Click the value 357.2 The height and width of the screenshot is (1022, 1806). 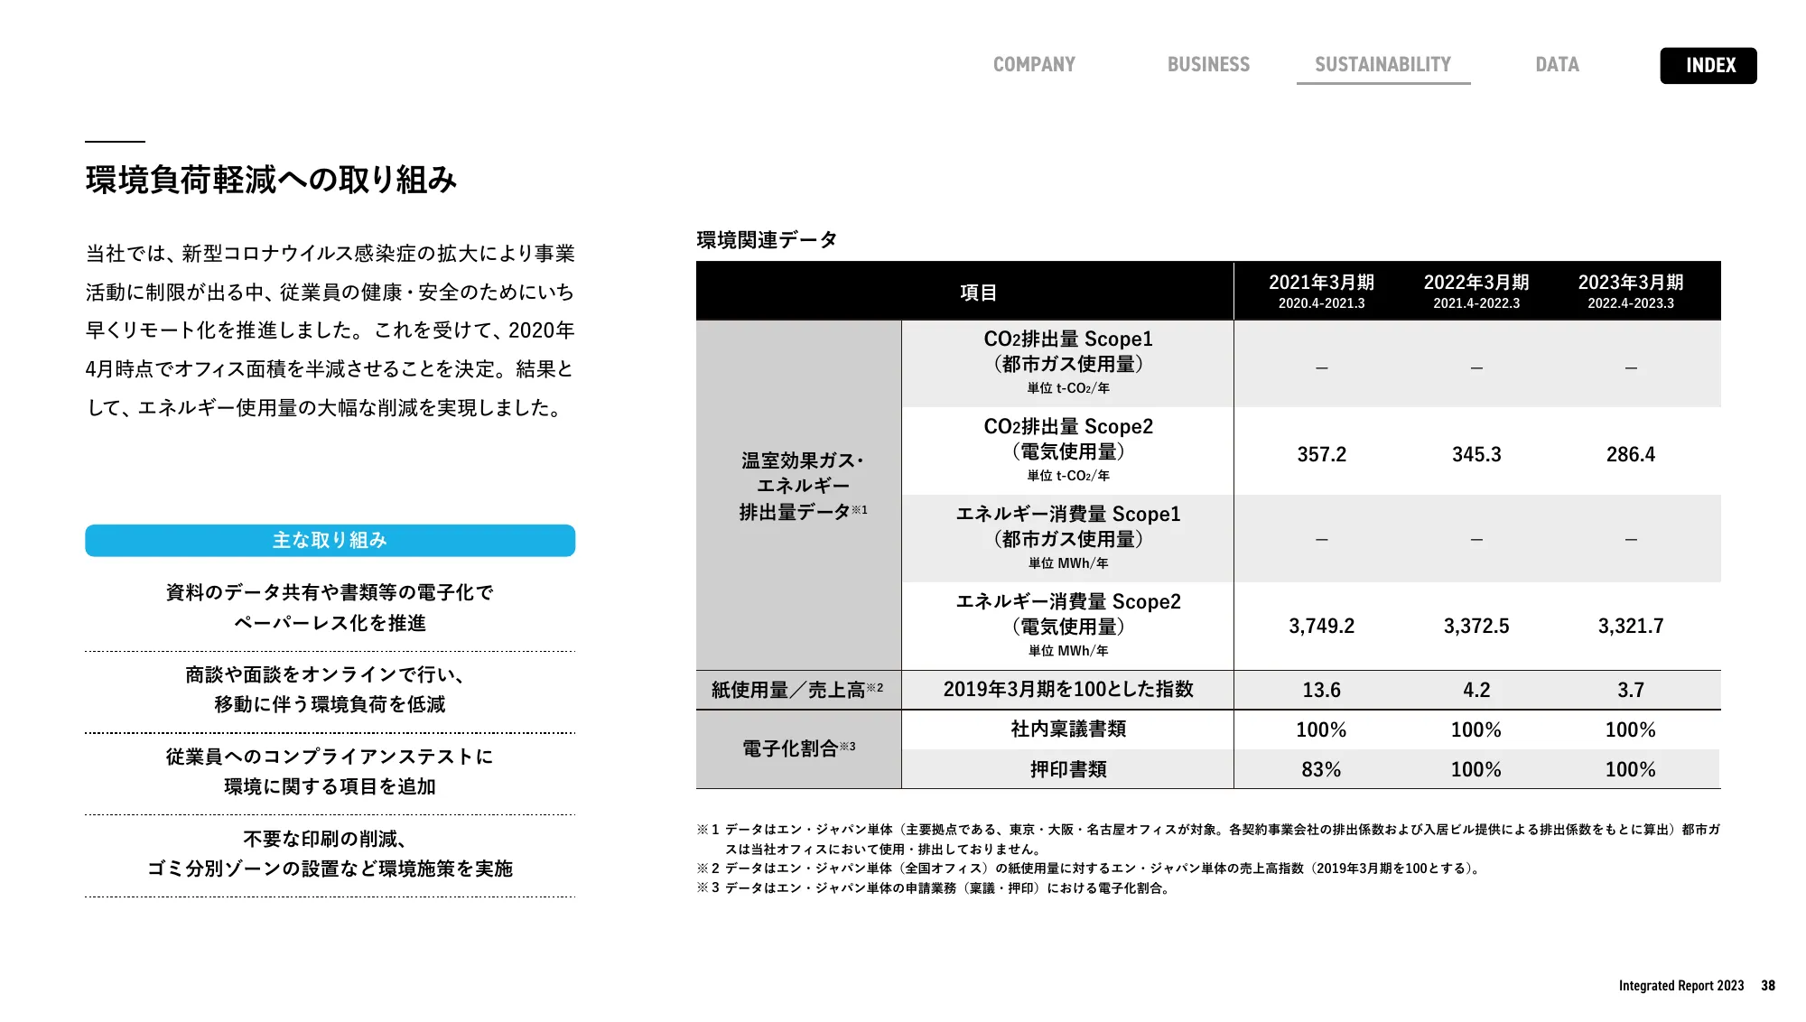pyautogui.click(x=1321, y=454)
